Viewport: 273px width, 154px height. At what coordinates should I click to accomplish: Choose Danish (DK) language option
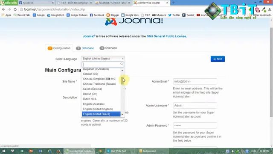[101, 94]
